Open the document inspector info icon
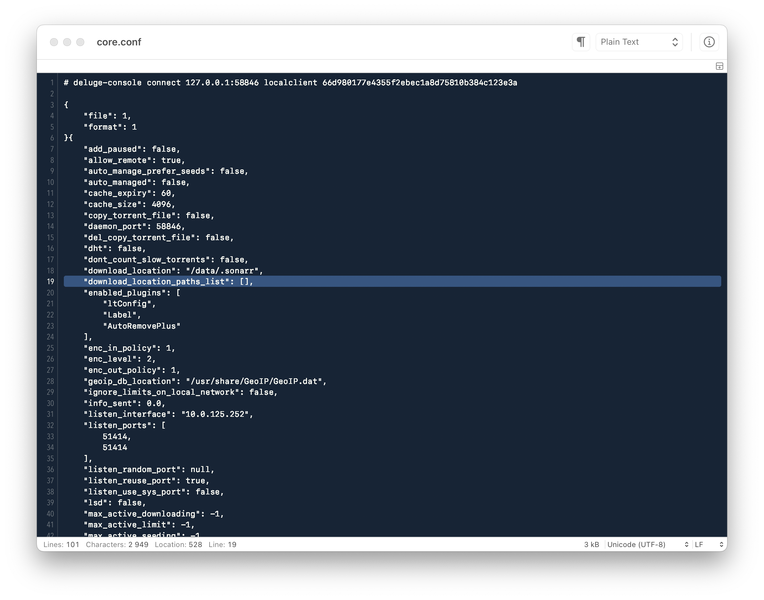Viewport: 764px width, 600px height. [x=709, y=42]
